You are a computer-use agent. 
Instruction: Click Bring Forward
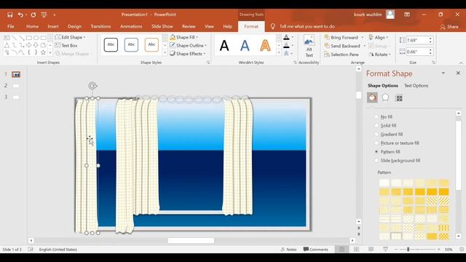(341, 37)
